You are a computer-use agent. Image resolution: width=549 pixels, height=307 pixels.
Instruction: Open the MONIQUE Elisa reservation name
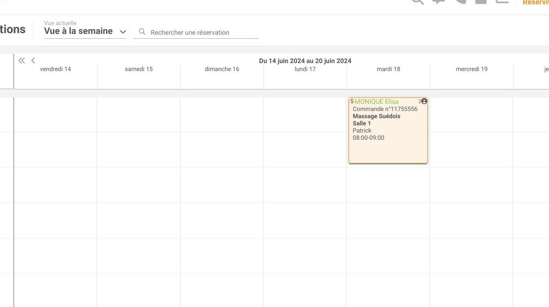pyautogui.click(x=377, y=102)
